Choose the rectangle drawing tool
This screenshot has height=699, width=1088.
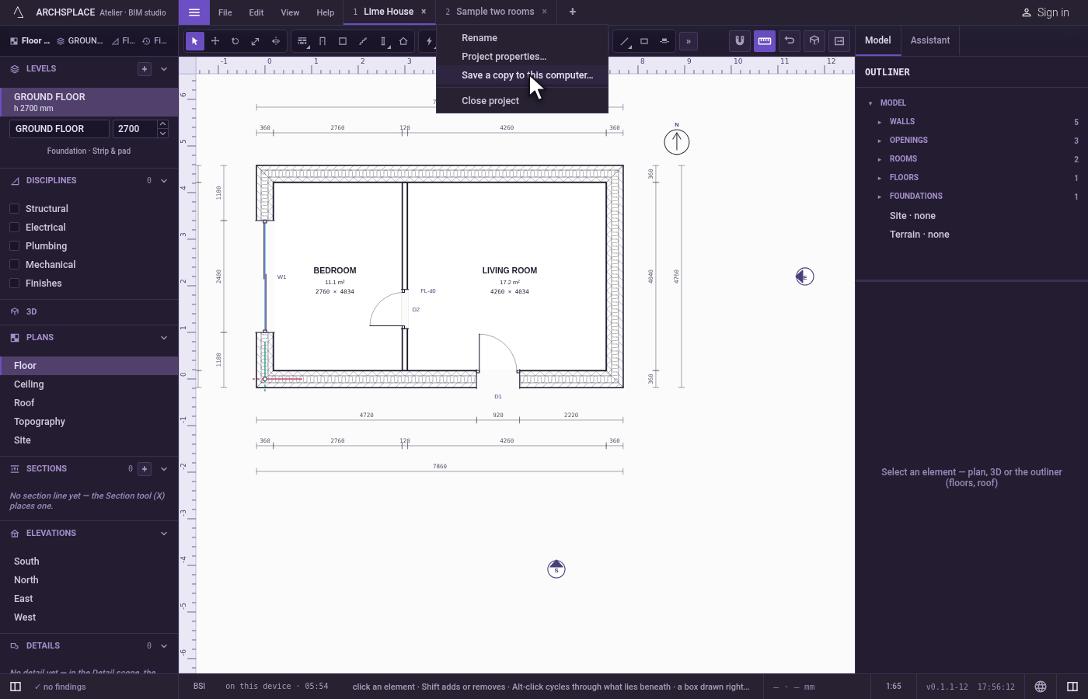tap(644, 41)
